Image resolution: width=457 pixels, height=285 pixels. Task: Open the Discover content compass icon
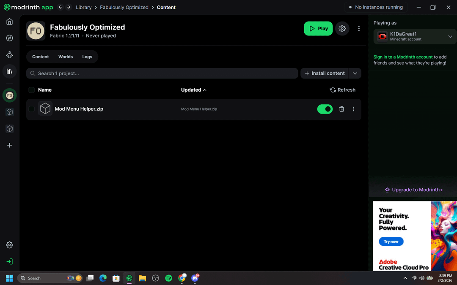[x=9, y=38]
